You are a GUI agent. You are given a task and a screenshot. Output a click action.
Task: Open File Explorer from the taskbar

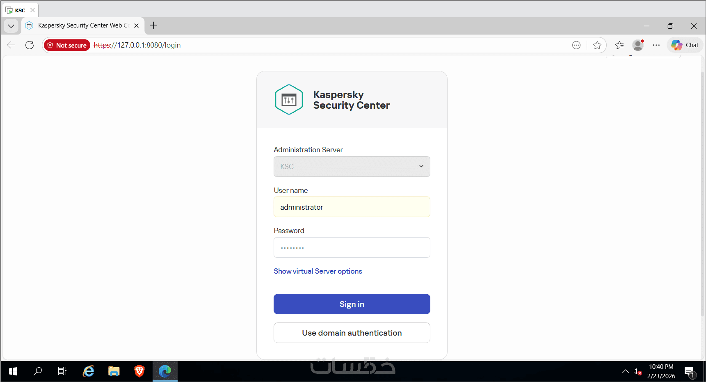[x=114, y=371]
